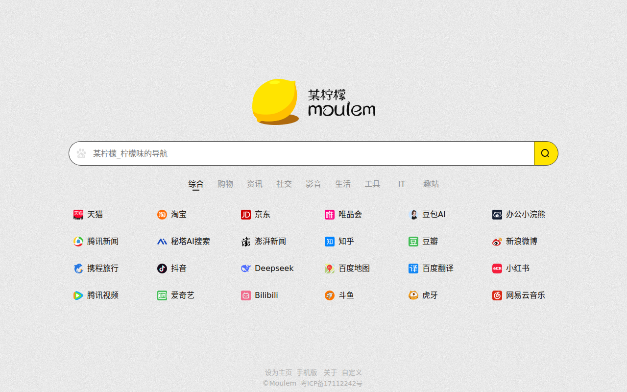627x392 pixels.
Task: Open the 斗鱼 text link
Action: 346,295
